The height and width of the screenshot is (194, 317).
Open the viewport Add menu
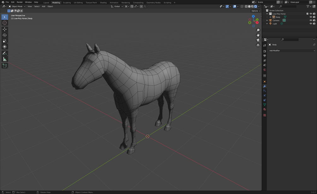click(44, 7)
